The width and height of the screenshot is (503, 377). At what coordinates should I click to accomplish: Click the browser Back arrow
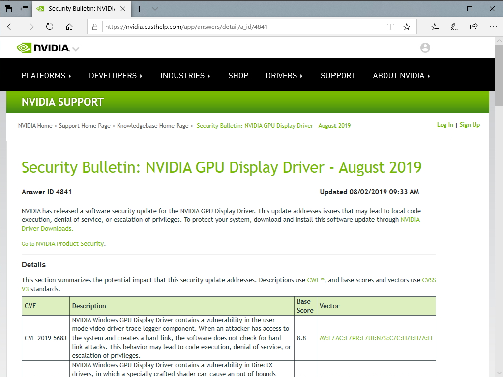click(x=11, y=27)
